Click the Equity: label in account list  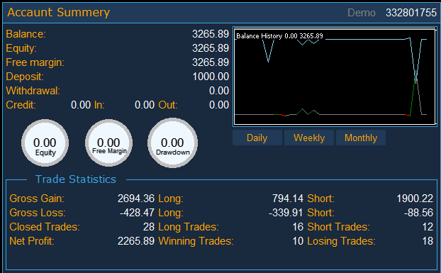21,48
